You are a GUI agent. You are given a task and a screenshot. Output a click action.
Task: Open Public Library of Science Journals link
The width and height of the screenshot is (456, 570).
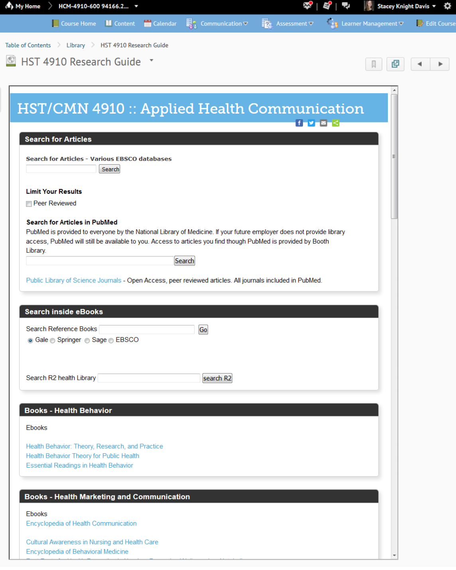coord(74,280)
